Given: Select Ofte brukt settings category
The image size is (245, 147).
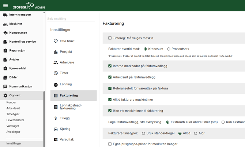Looking at the screenshot, I should tap(73, 41).
